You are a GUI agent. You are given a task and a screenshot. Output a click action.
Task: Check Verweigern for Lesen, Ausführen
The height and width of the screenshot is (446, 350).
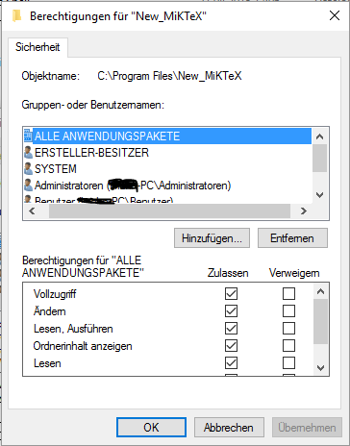click(288, 328)
